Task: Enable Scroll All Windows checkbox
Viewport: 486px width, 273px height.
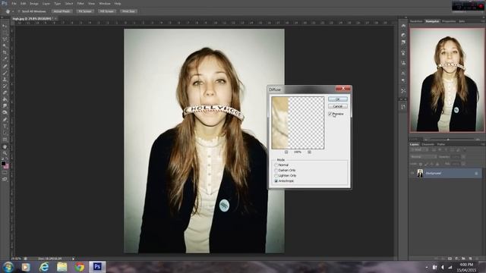Action: point(18,11)
